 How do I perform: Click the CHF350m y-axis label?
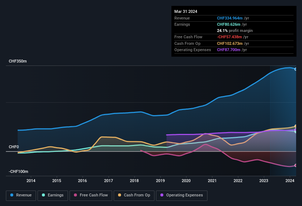coord(18,61)
